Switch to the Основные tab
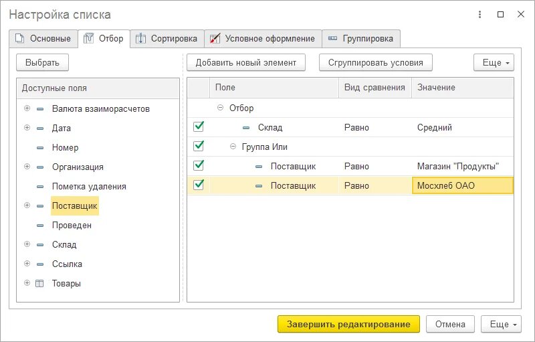This screenshot has width=535, height=342. click(x=43, y=39)
